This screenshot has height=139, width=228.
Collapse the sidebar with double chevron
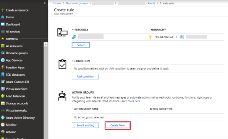(x=45, y=3)
